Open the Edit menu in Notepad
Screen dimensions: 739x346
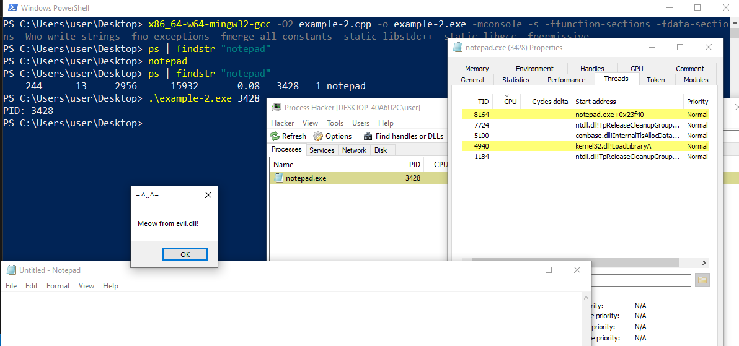click(x=32, y=286)
